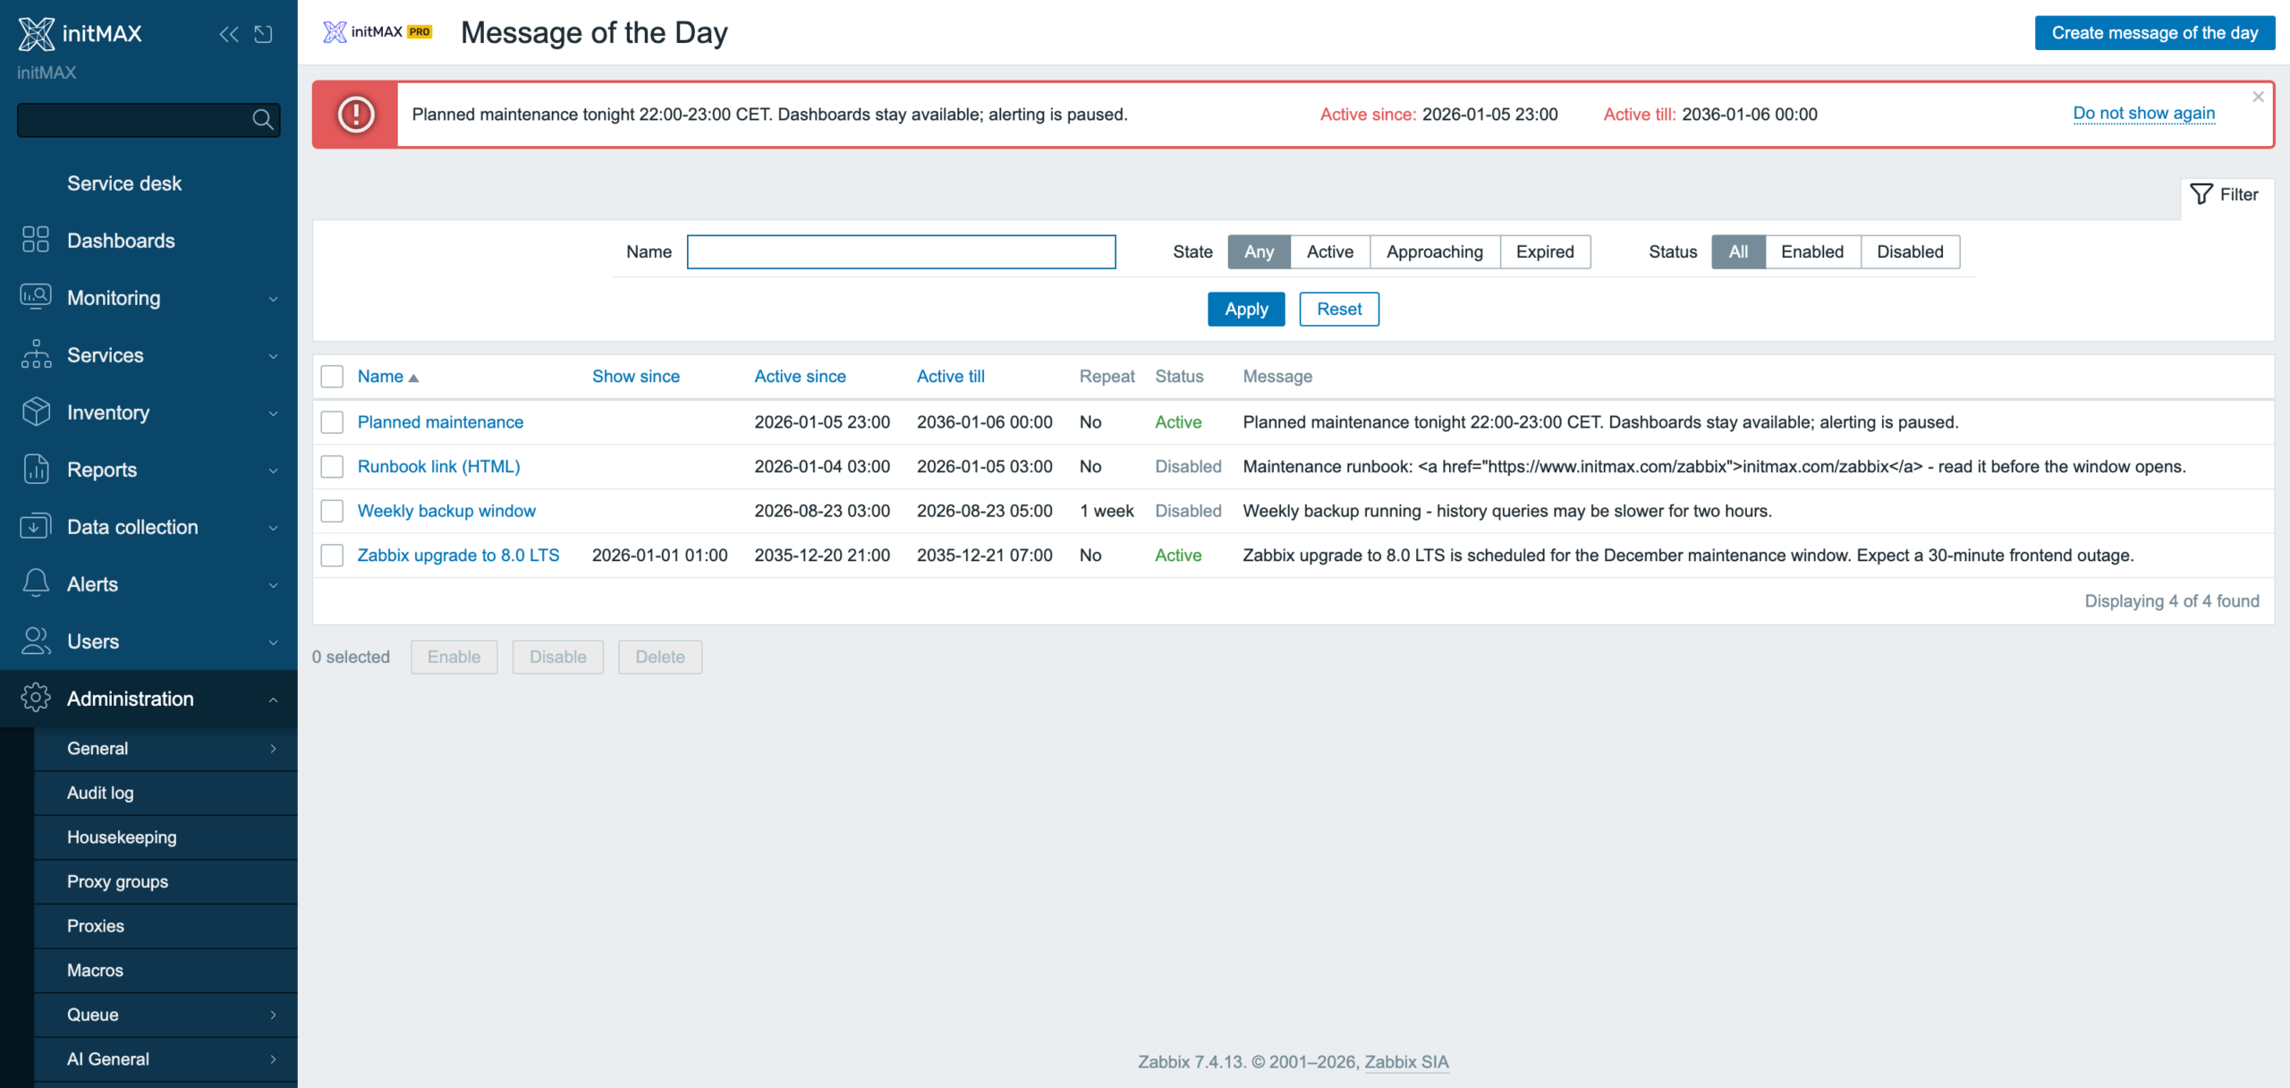This screenshot has width=2290, height=1088.
Task: Open the Macros menu item
Action: [x=165, y=971]
